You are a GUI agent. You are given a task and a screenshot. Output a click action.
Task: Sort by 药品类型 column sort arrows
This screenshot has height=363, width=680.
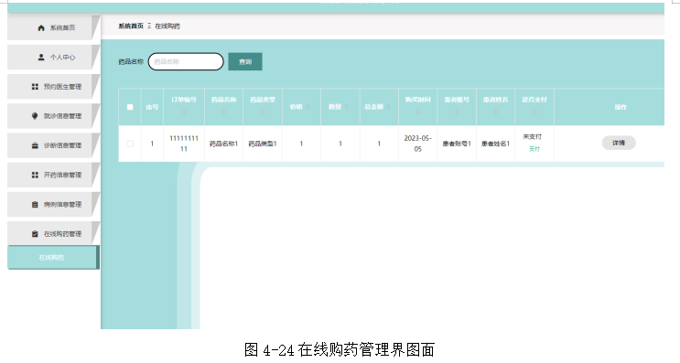[x=263, y=112]
